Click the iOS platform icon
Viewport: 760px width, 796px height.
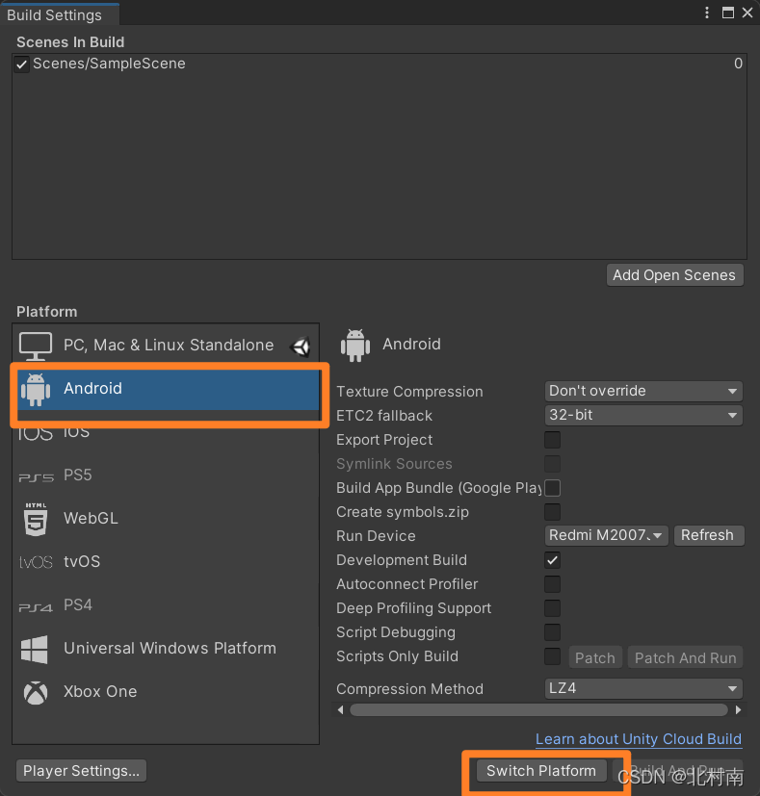coord(36,433)
